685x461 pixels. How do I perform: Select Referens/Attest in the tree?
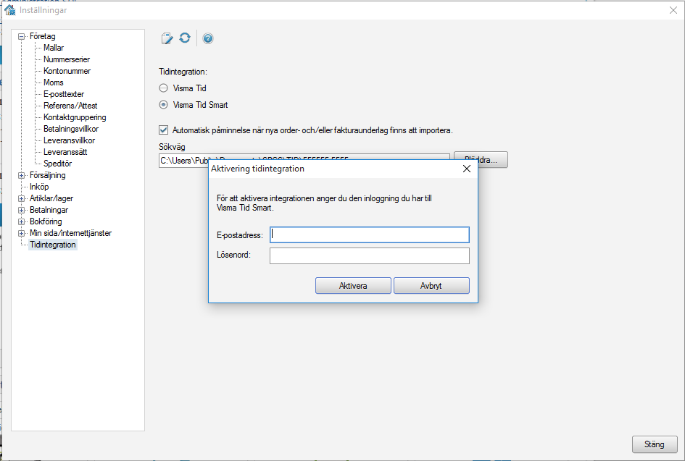[70, 106]
